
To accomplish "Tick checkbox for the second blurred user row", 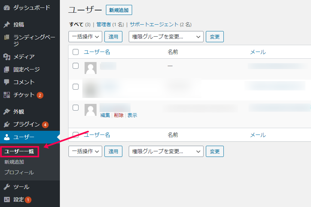I will pyautogui.click(x=76, y=87).
